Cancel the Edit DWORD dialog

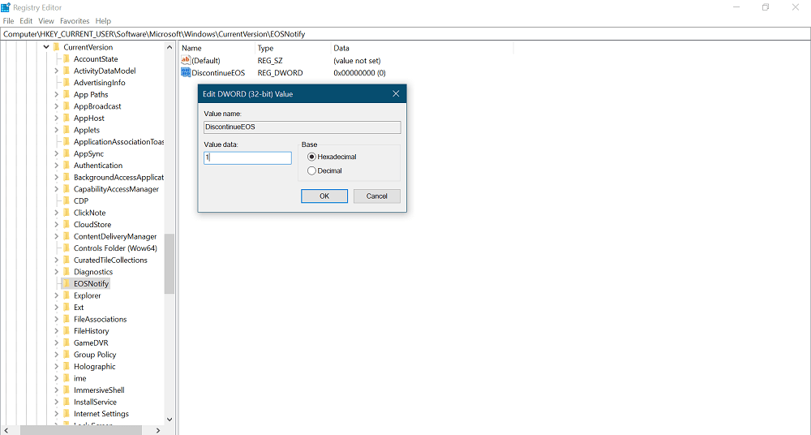pos(376,196)
